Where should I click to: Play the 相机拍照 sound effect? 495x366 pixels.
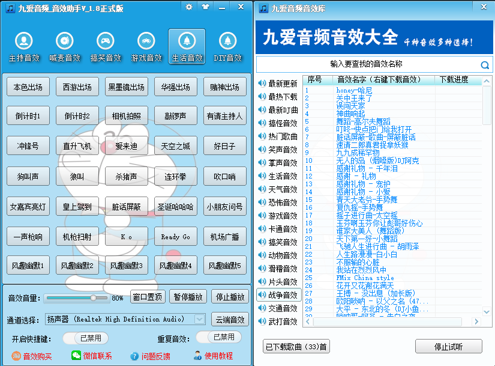click(x=126, y=116)
